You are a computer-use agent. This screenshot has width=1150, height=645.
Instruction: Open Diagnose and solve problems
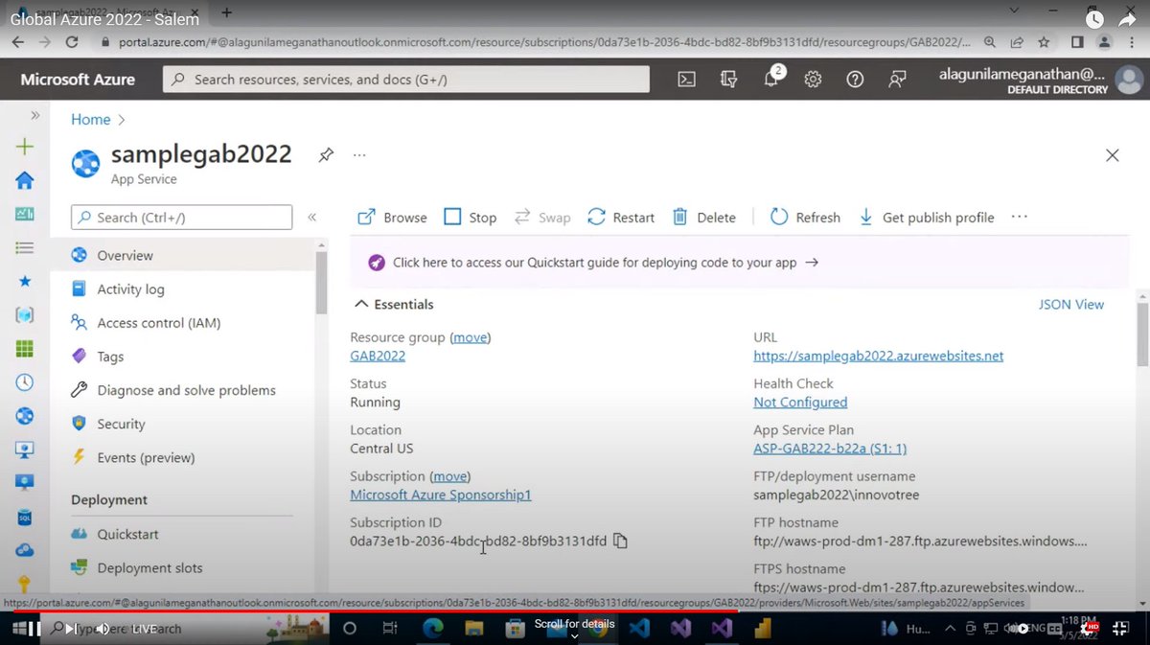[184, 390]
